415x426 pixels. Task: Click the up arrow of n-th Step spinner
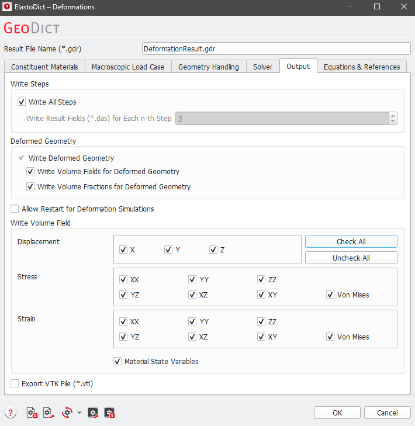(393, 115)
